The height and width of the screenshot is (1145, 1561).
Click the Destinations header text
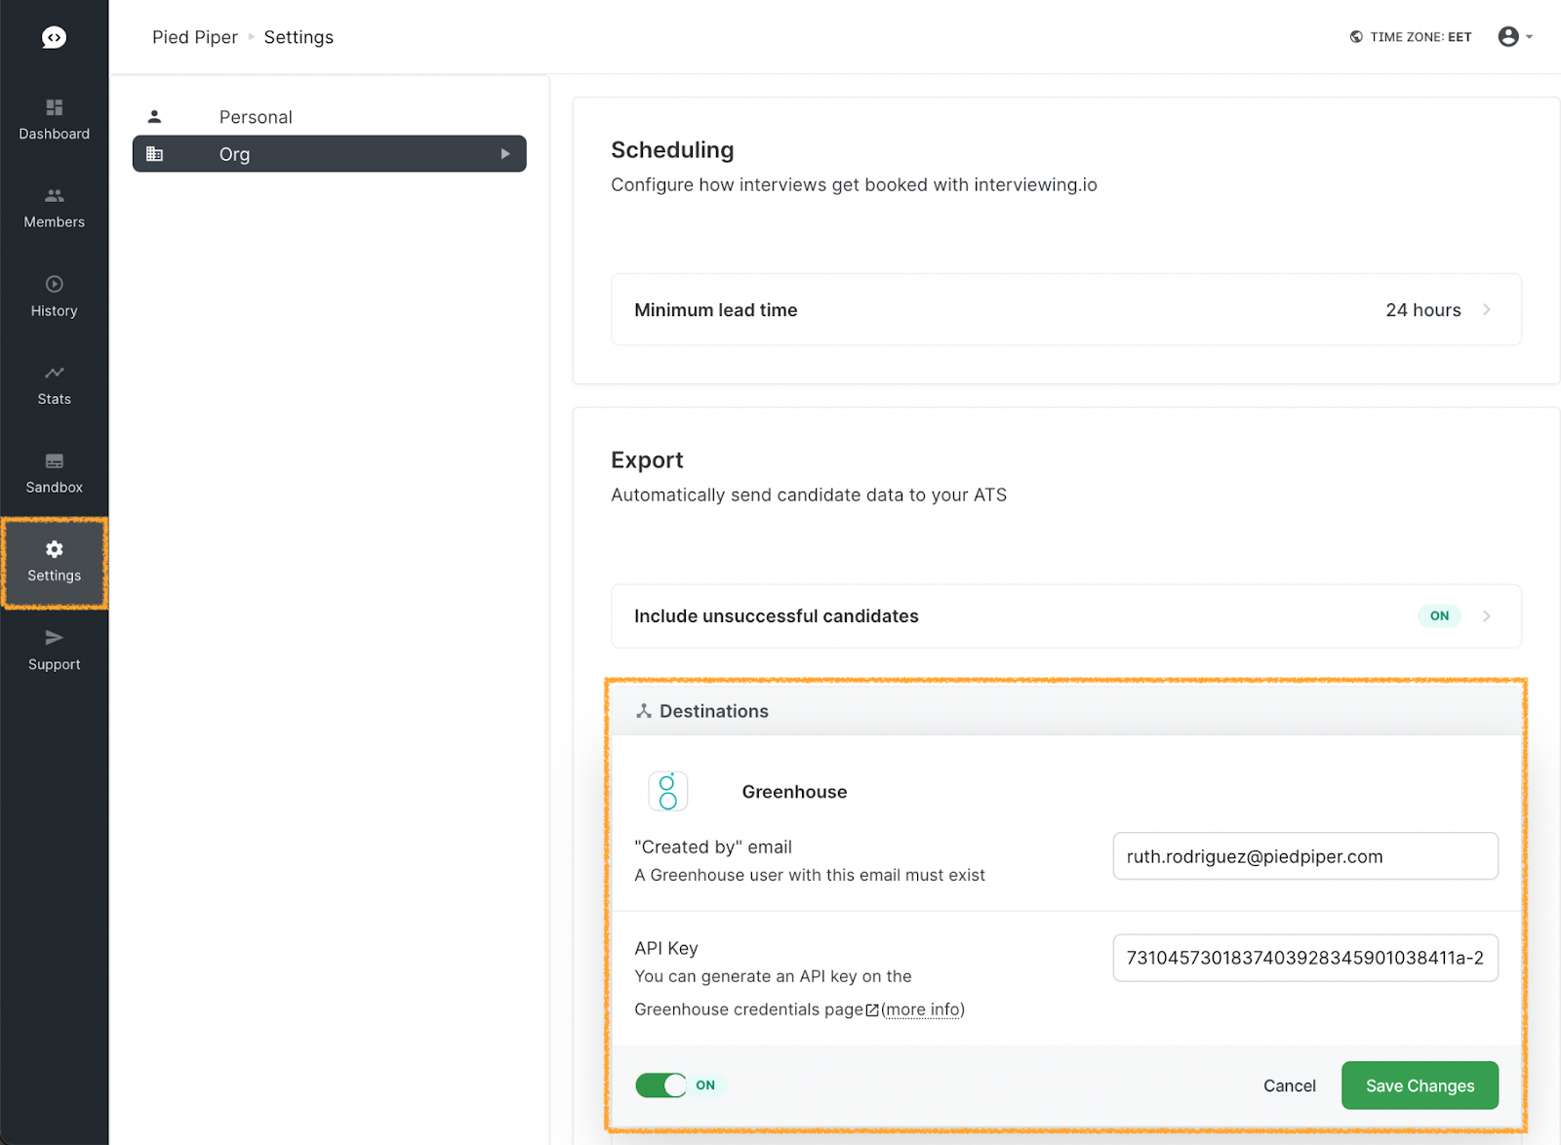[714, 711]
